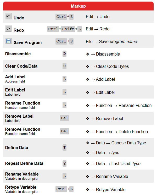Screen dimensions: 157x196
Task: Select Edit → Undo menu path text
Action: (98, 17)
